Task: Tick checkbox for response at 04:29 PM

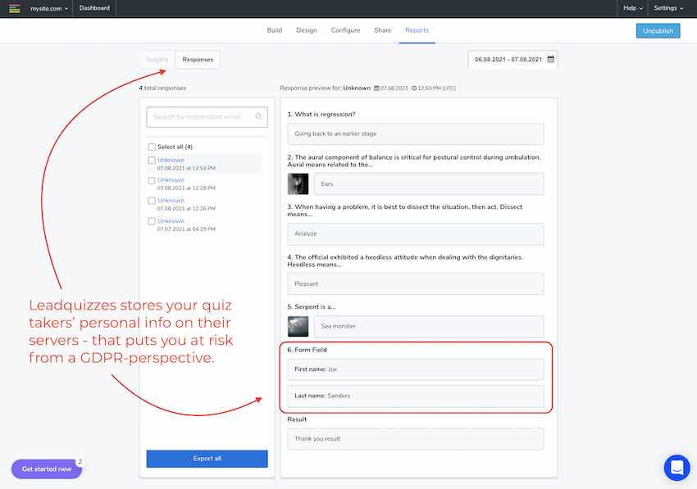Action: (152, 221)
